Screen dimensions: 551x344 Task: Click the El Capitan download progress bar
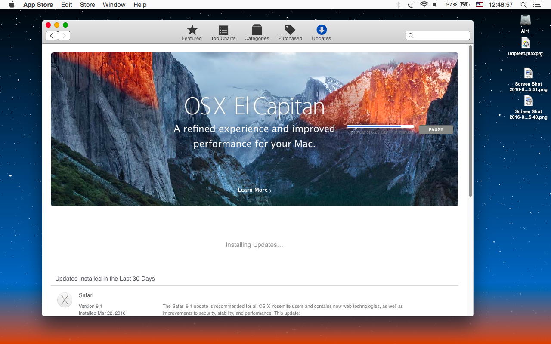[380, 126]
